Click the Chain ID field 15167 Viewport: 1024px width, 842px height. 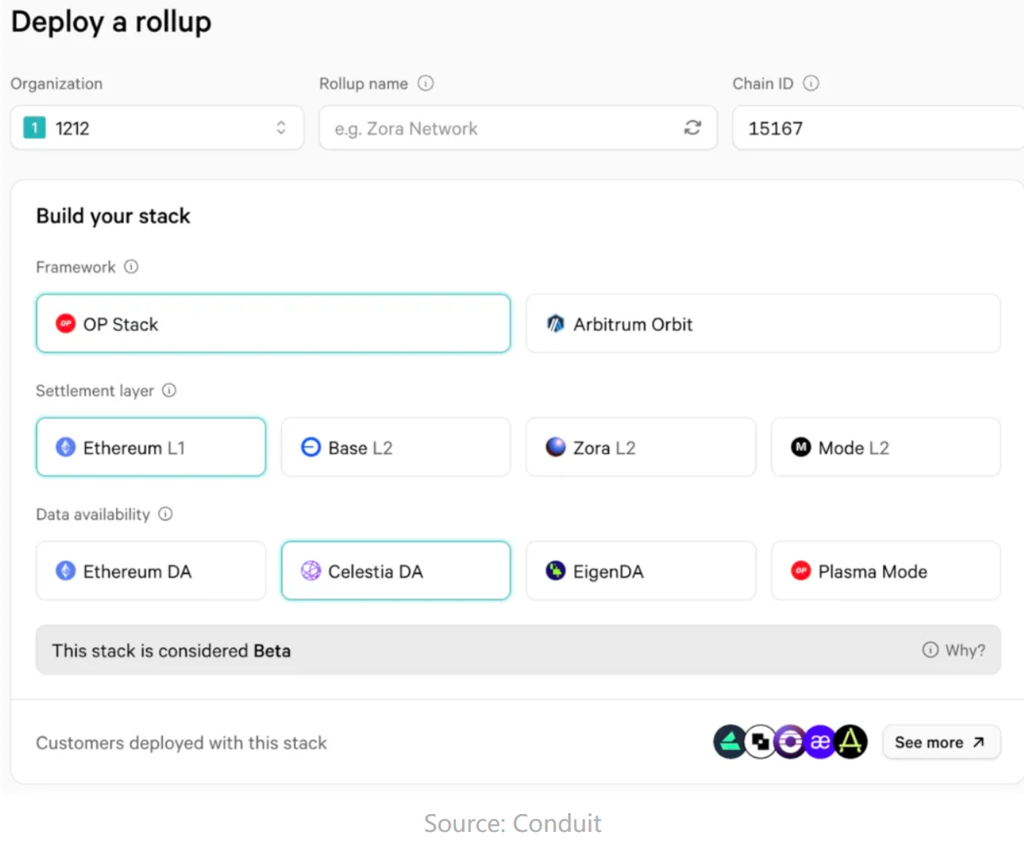point(878,128)
